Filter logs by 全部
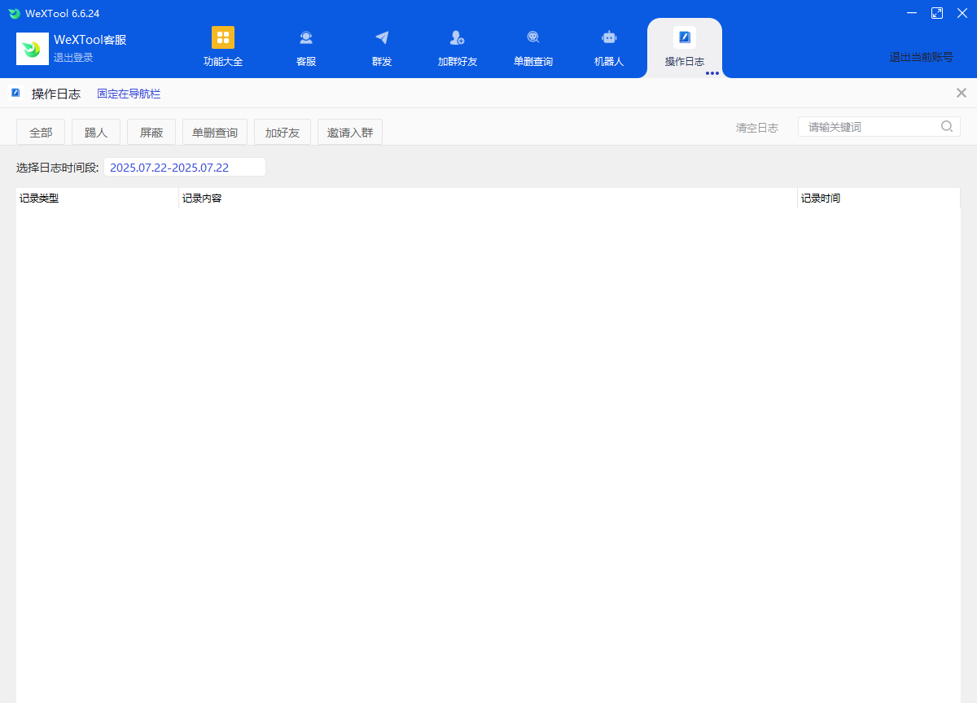This screenshot has height=703, width=977. [41, 133]
